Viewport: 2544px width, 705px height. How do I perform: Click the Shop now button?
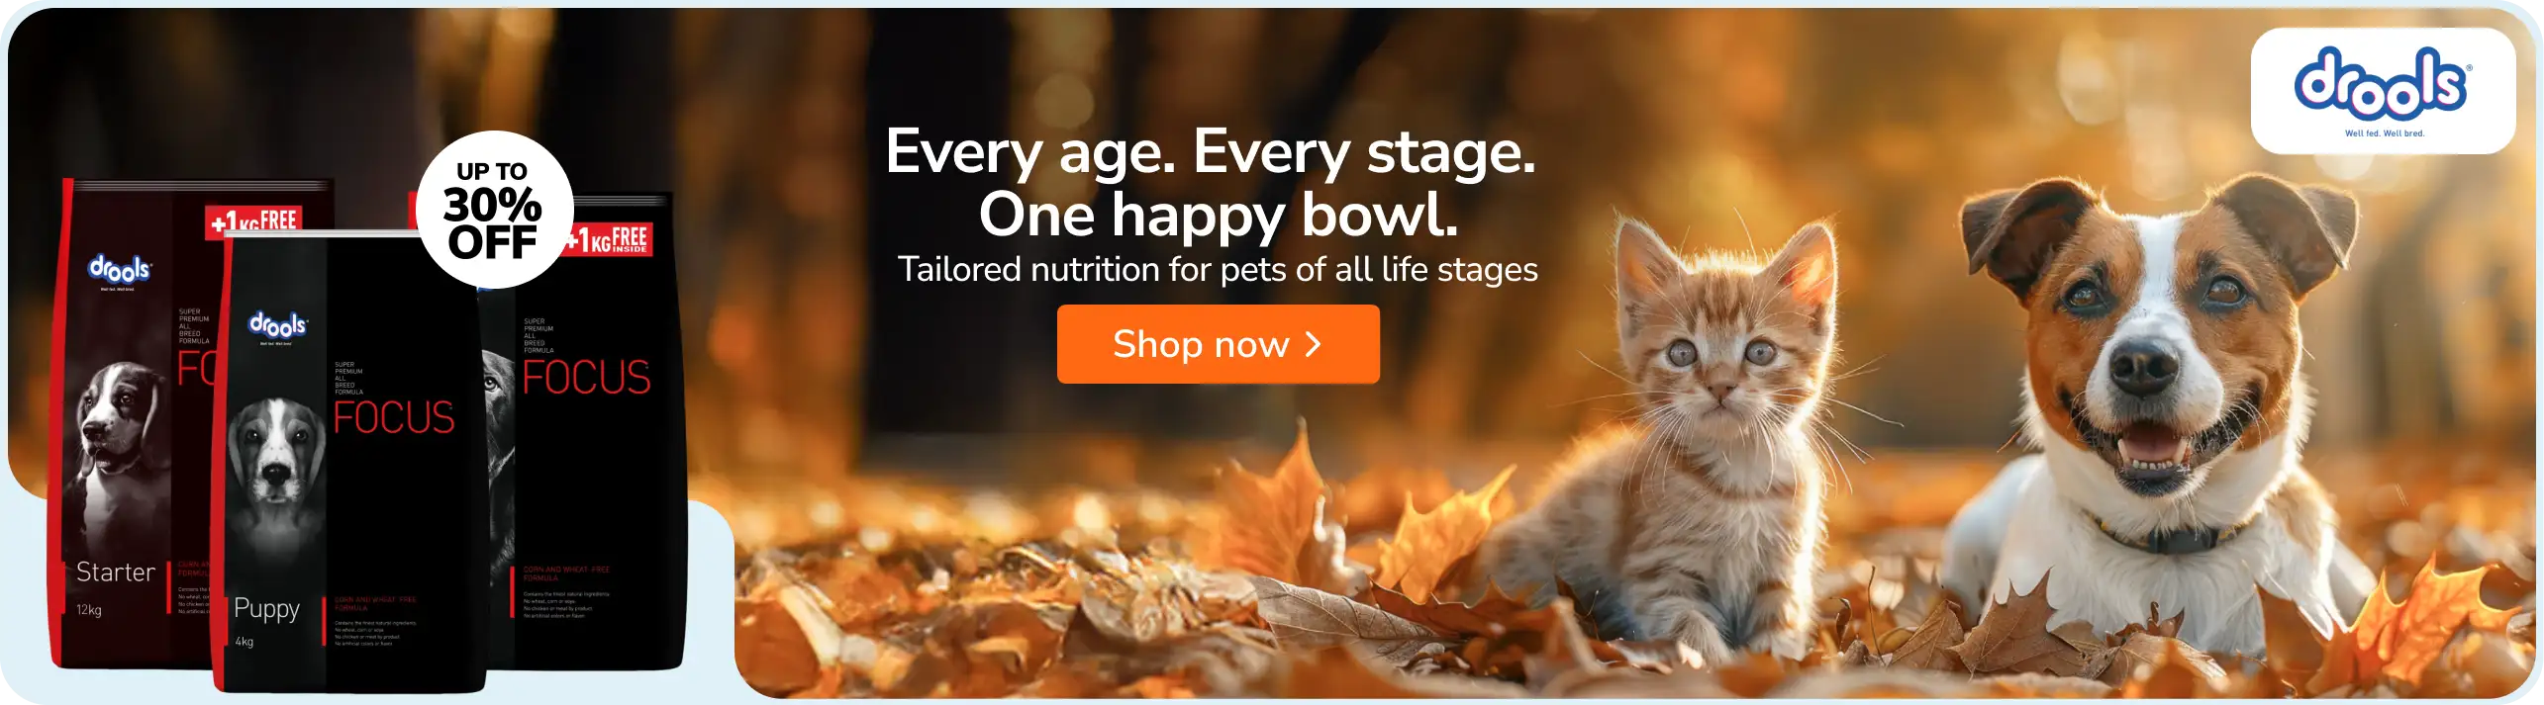[1218, 344]
